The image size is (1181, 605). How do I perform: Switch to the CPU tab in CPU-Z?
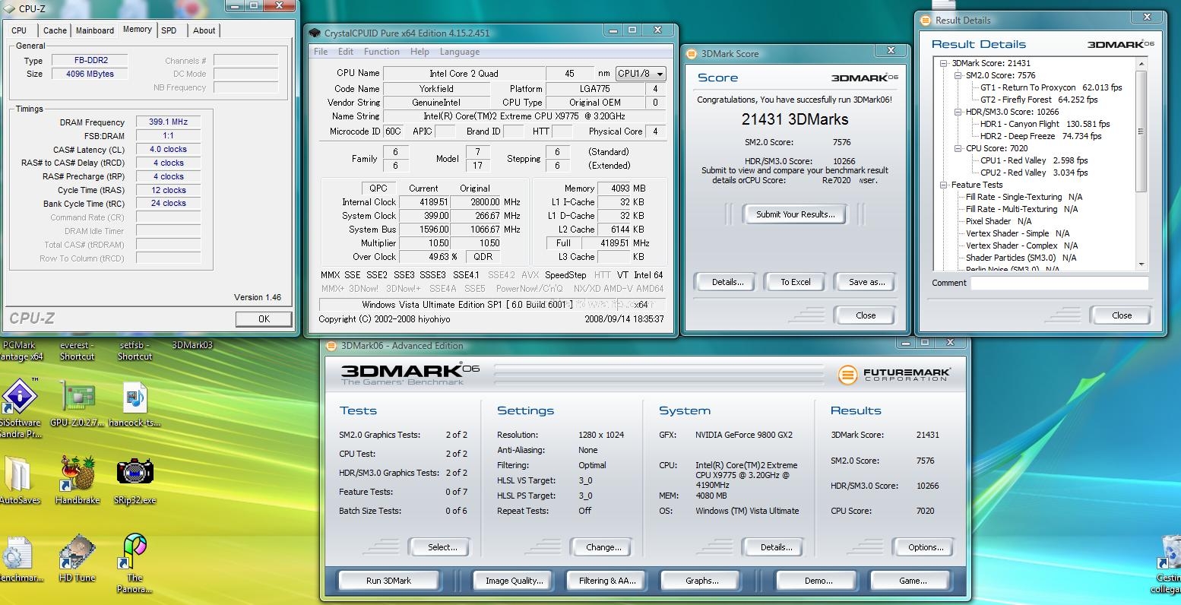click(x=19, y=30)
